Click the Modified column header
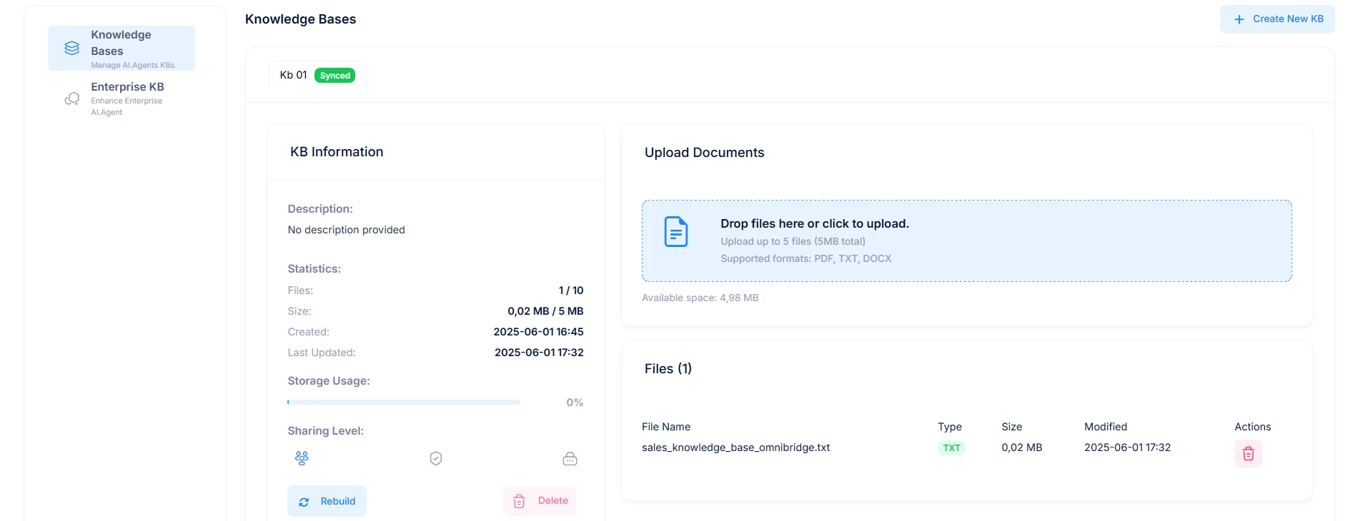 (1106, 427)
